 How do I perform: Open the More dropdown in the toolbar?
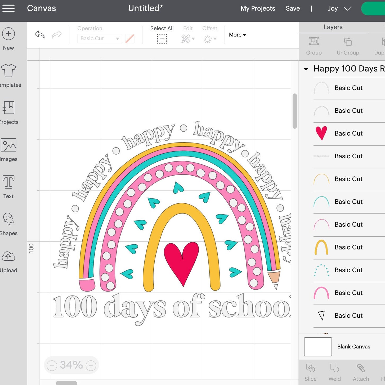click(x=237, y=35)
